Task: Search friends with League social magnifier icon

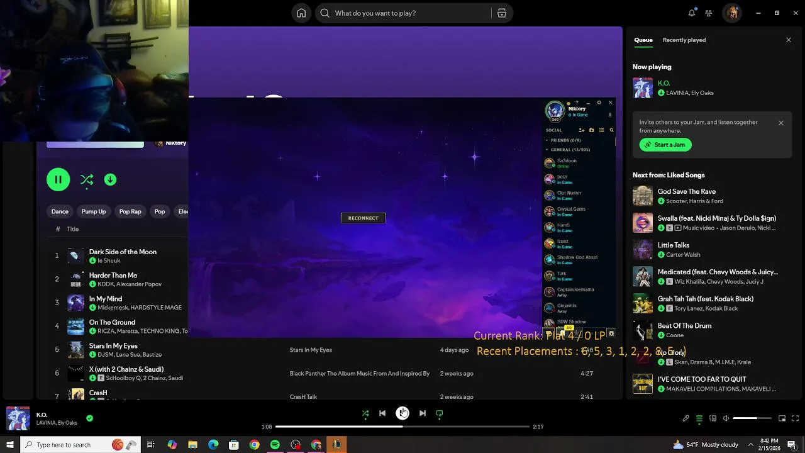Action: [611, 130]
